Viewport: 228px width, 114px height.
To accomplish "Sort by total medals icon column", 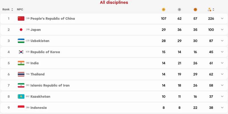I will [211, 10].
